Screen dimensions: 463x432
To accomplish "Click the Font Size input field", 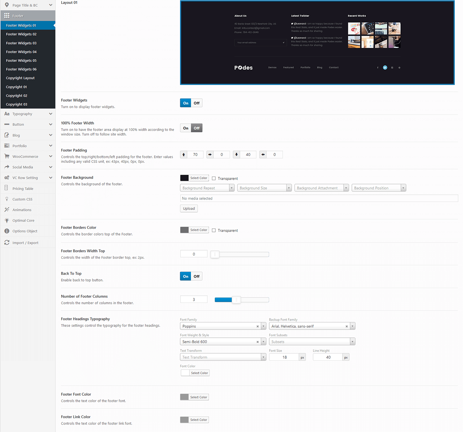I will [284, 357].
